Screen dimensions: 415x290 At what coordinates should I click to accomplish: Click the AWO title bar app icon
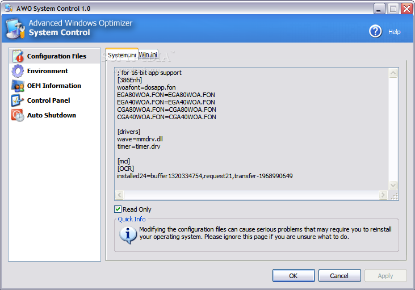click(9, 8)
